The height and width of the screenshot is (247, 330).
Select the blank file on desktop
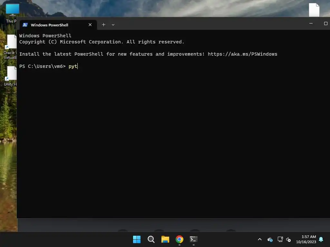pos(314,10)
